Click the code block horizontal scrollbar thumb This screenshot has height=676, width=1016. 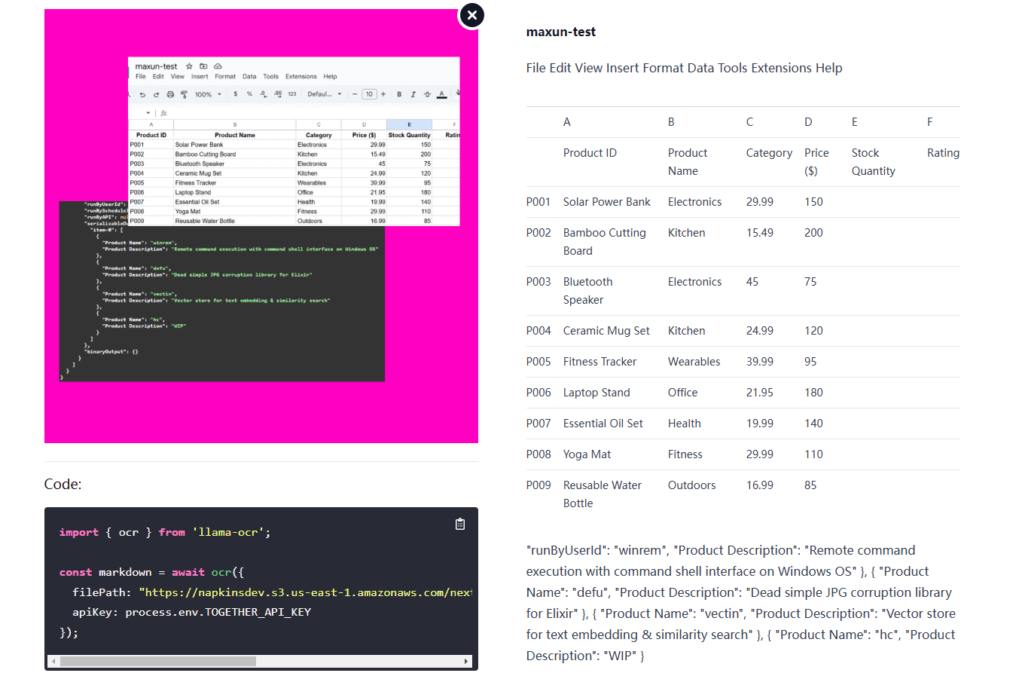click(x=158, y=661)
